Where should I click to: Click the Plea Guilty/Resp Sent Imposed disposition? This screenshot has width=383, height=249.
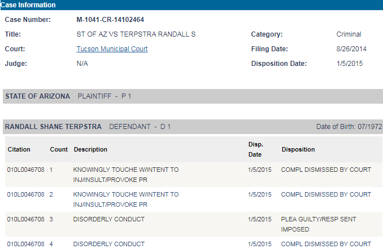(319, 224)
